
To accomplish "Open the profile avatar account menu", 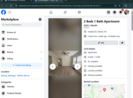I will [x=127, y=12].
